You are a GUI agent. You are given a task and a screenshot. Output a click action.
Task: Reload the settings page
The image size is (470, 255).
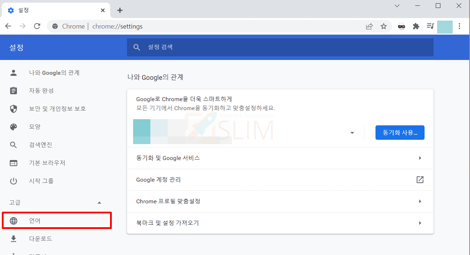point(37,26)
